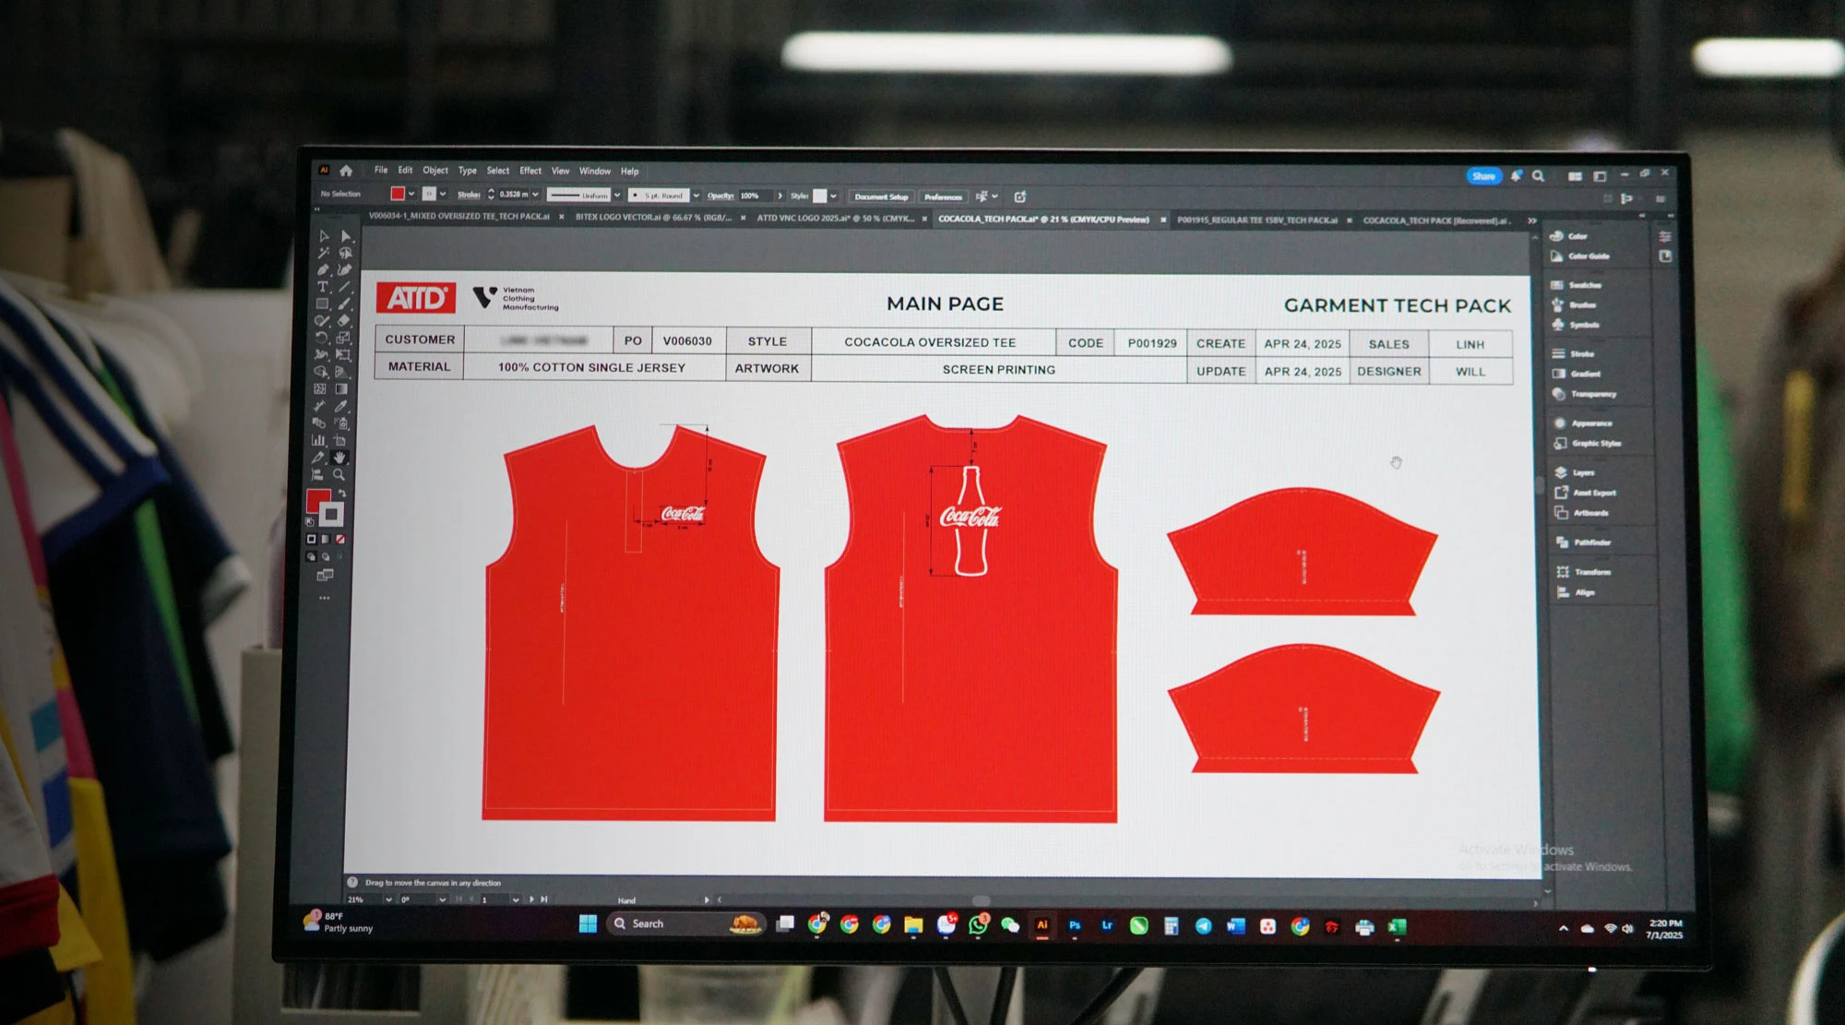Switch to P001915_REGULAR TEE tech pack tab
The width and height of the screenshot is (1845, 1025).
tap(1256, 220)
